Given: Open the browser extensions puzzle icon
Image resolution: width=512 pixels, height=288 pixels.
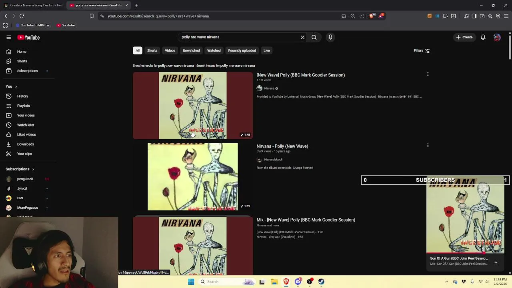Looking at the screenshot, I should coord(445,16).
